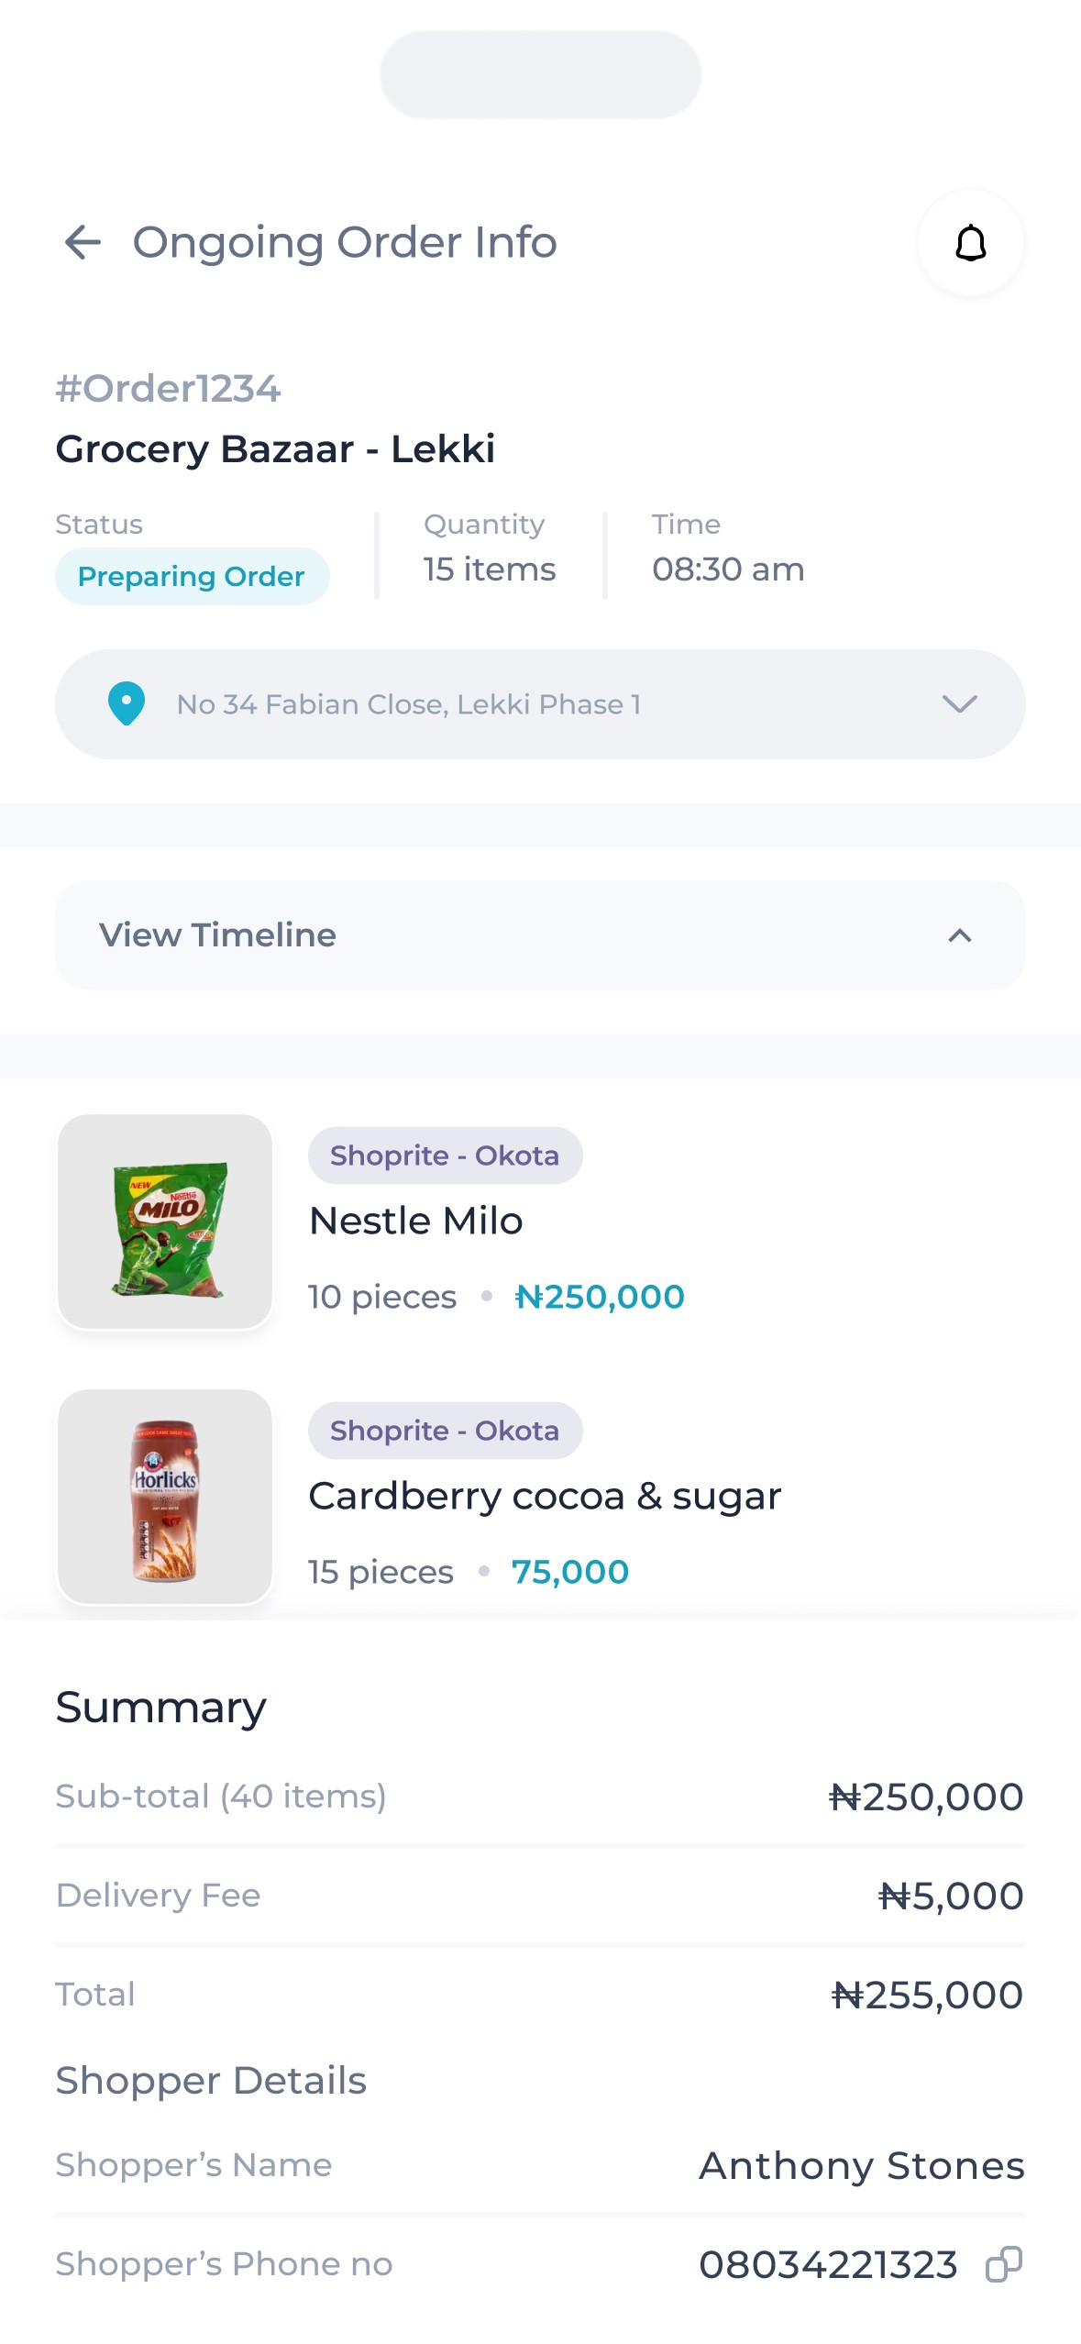Expand the delivery address dropdown chevron

(x=959, y=704)
